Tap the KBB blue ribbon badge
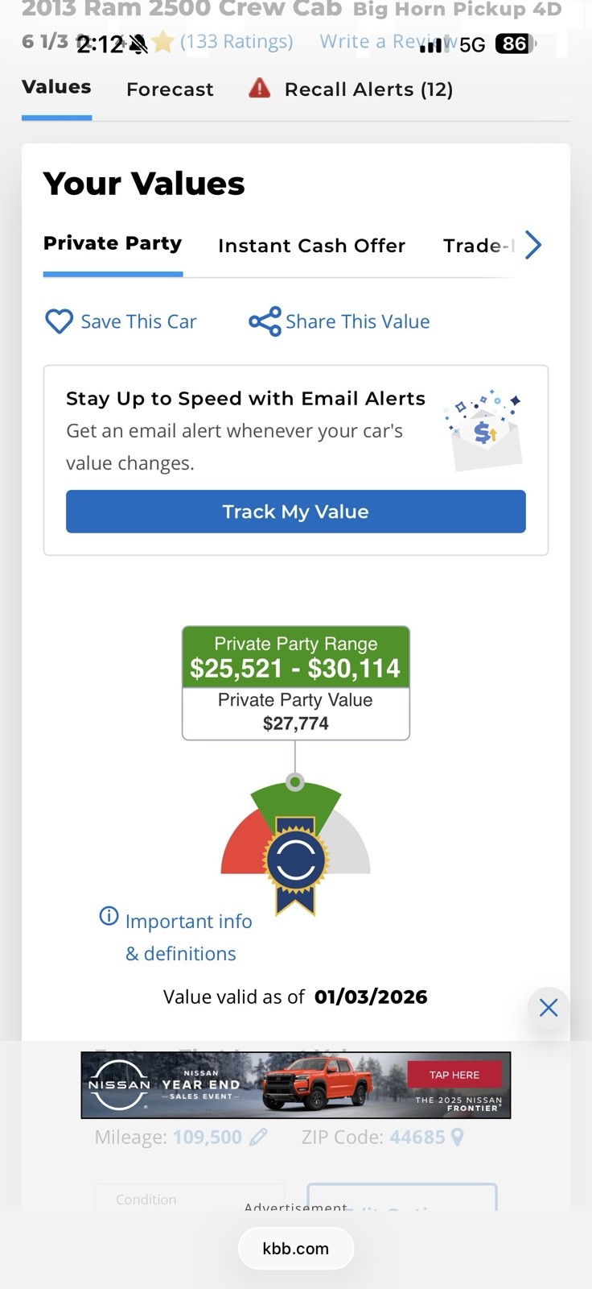This screenshot has height=1289, width=592. [x=296, y=862]
